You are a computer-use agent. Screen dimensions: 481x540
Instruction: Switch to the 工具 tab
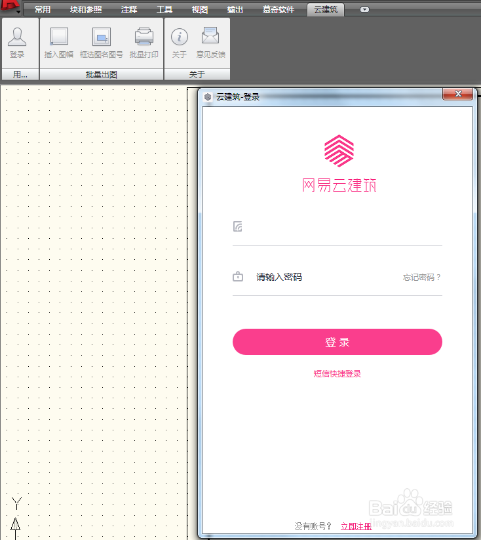(164, 10)
